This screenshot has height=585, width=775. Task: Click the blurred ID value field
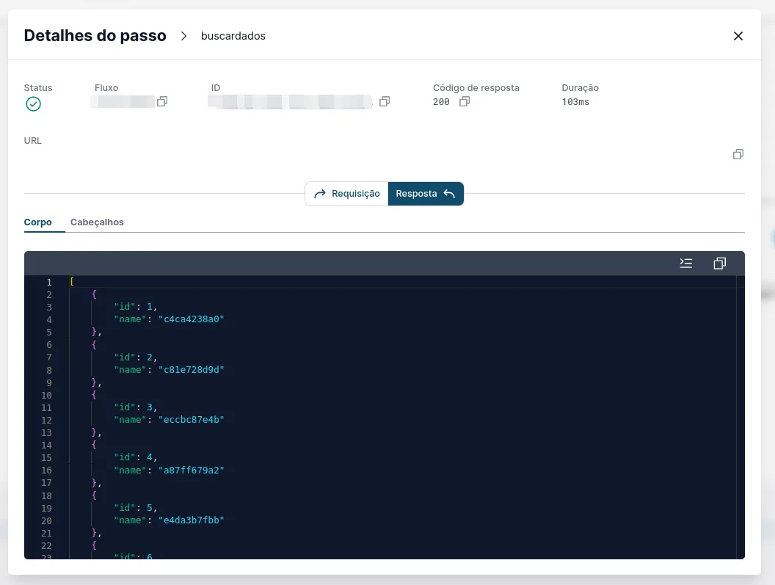tap(290, 101)
